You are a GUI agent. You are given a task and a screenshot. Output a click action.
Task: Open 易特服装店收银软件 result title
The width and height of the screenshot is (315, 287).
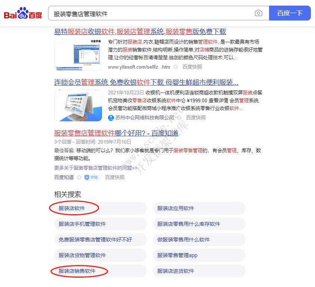tap(140, 32)
